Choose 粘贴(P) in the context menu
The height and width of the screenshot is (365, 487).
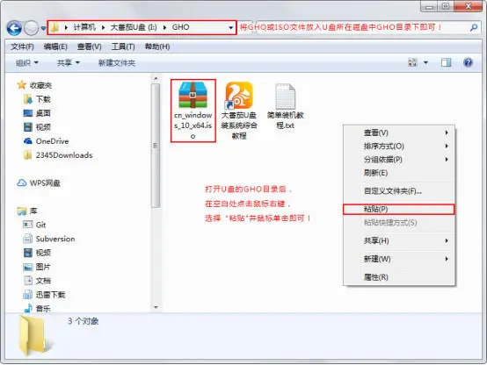tap(399, 210)
